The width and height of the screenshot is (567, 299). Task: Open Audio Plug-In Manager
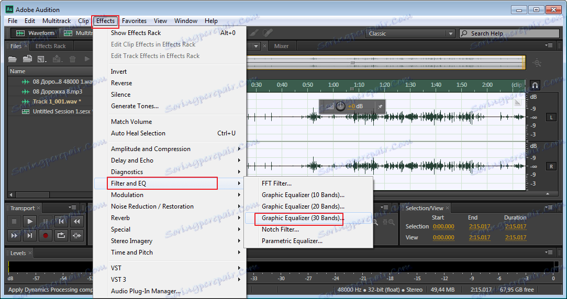click(170, 291)
